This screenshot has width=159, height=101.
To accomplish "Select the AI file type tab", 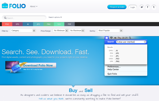I will (x=28, y=24).
